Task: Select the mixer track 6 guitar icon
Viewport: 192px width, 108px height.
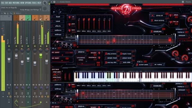Action: click(47, 19)
